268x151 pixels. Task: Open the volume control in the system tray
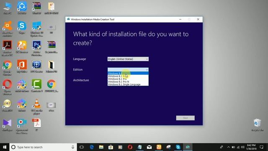(242, 147)
